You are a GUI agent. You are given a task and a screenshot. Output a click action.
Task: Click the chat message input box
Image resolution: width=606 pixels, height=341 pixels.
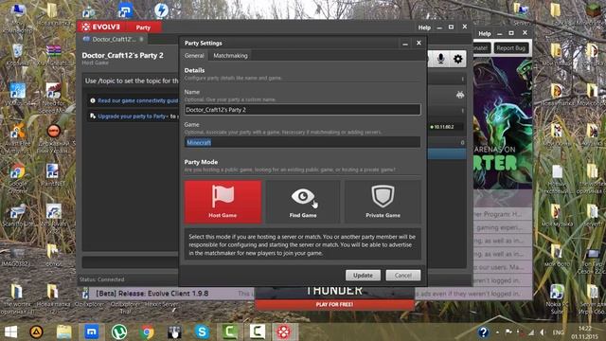[x=131, y=261]
